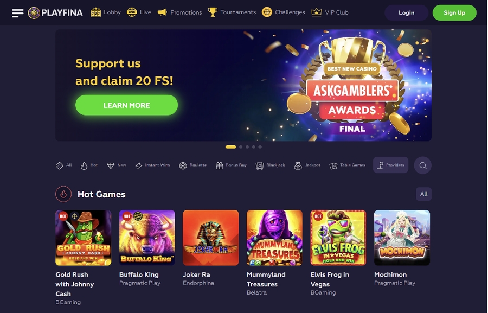The height and width of the screenshot is (313, 488).
Task: Select the Hot flame filter
Action: [x=89, y=165]
